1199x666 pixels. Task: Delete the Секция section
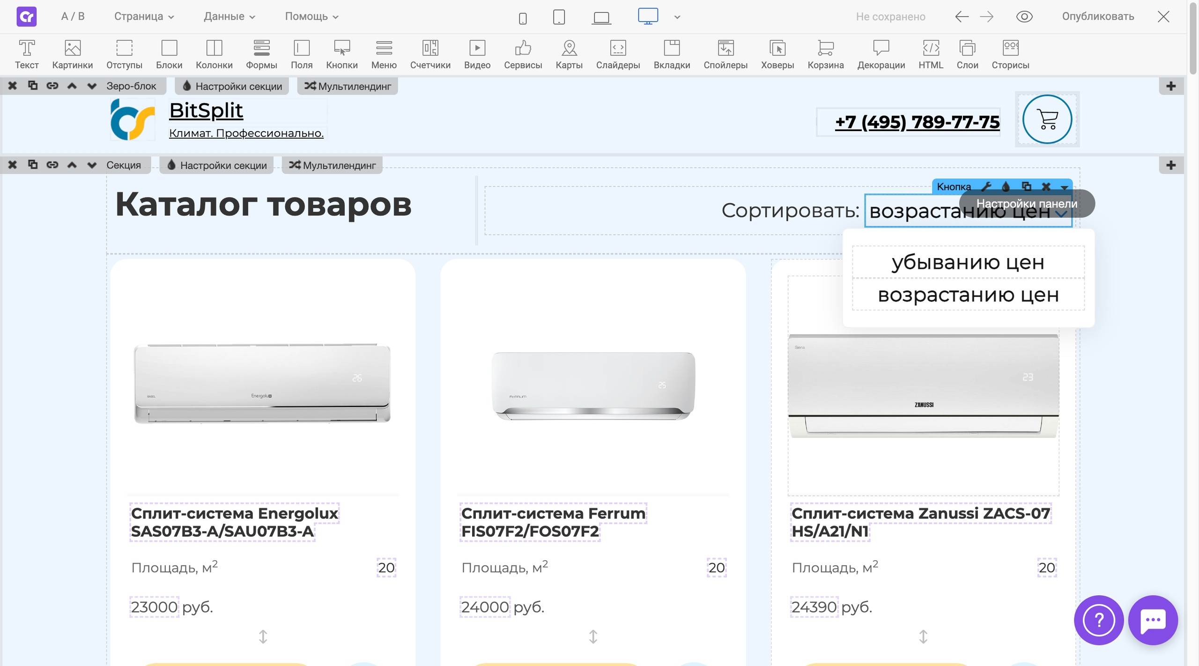pos(13,165)
